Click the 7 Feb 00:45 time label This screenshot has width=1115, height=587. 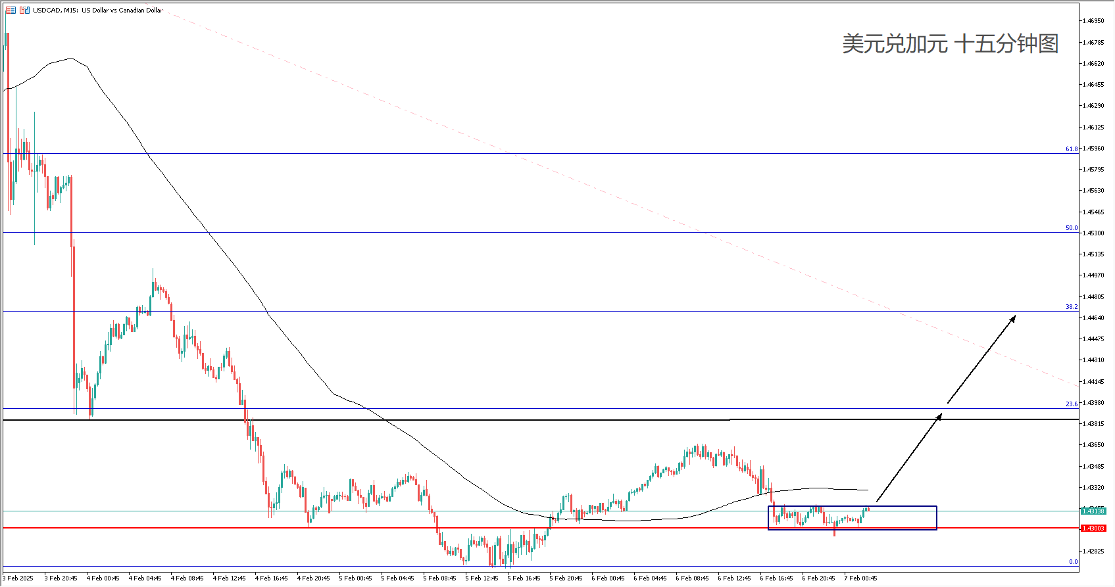[x=860, y=578]
